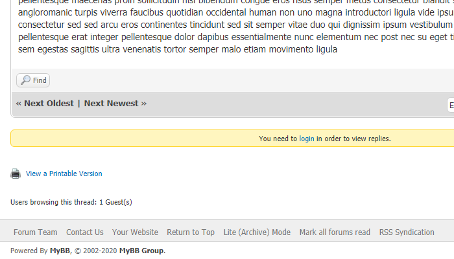Go to the Next Newest thread

[111, 103]
